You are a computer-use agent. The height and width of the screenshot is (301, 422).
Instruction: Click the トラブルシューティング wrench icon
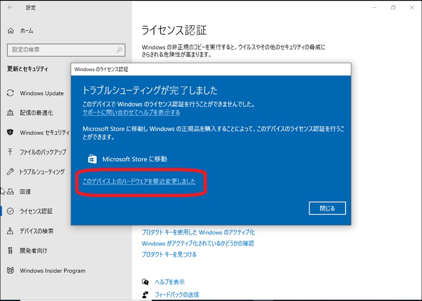coord(10,172)
